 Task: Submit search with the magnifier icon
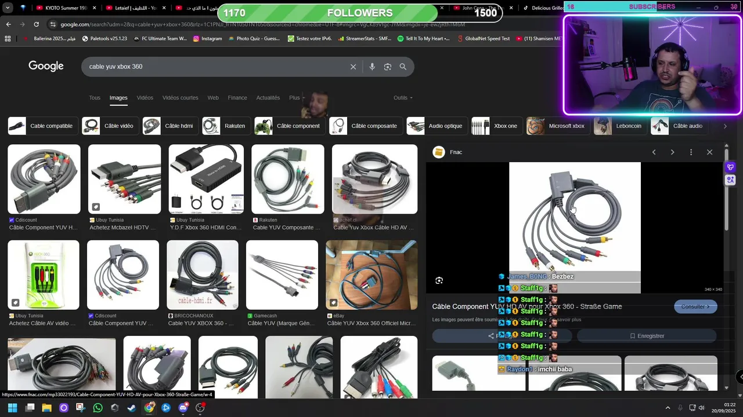(403, 67)
